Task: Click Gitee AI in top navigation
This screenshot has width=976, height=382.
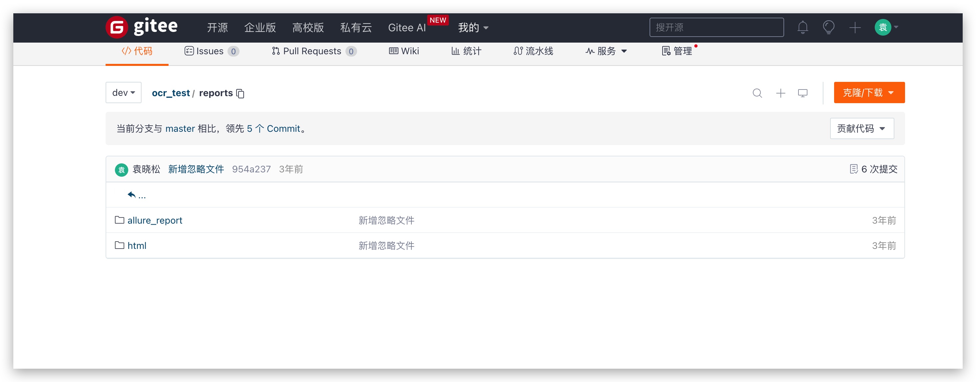Action: pyautogui.click(x=407, y=27)
